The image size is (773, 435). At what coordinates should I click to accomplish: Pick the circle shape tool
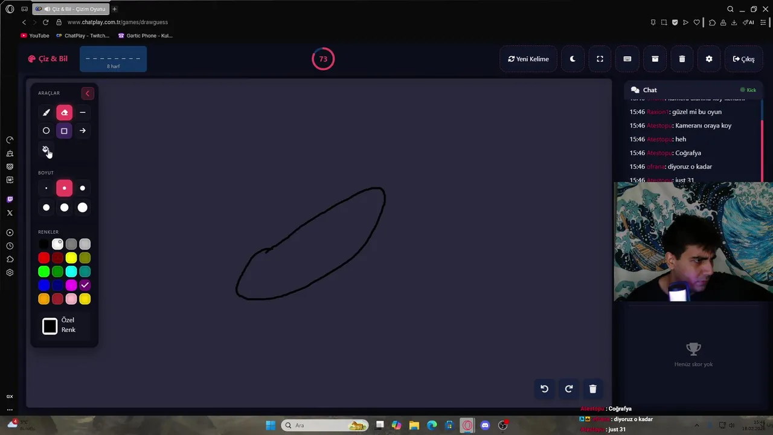pyautogui.click(x=46, y=130)
